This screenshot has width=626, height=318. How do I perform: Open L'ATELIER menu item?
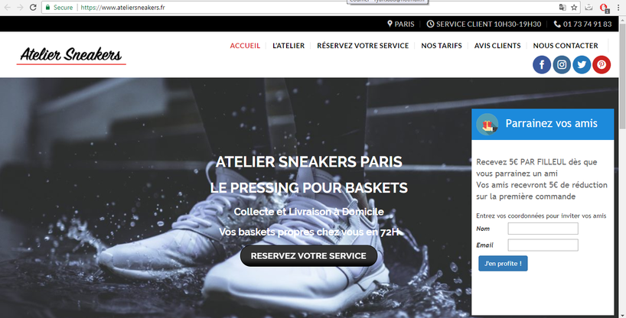[x=289, y=46]
